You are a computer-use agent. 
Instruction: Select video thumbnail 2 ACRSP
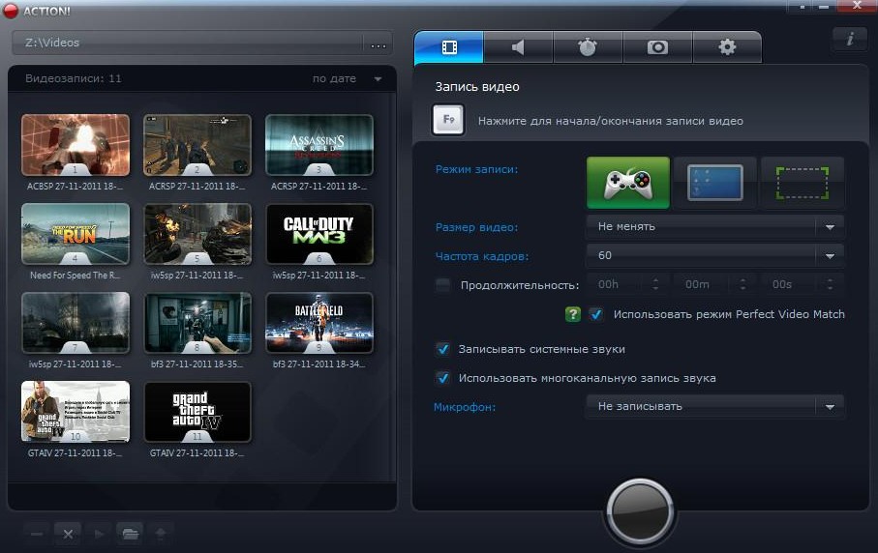pyautogui.click(x=197, y=145)
